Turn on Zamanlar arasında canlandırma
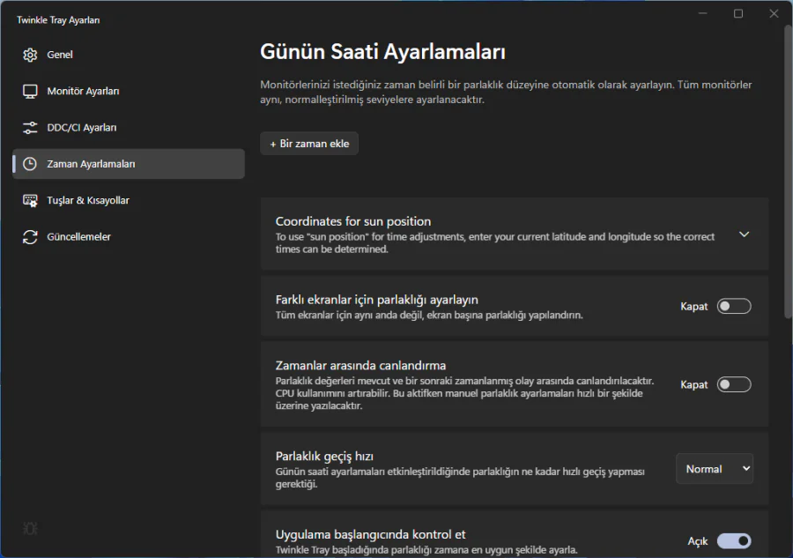793x558 pixels. click(734, 384)
